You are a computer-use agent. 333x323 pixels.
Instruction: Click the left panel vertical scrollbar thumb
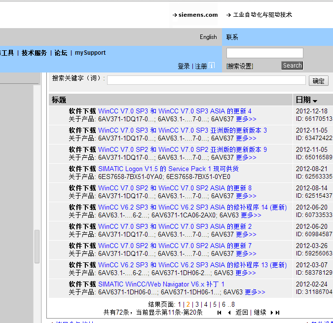(37, 247)
